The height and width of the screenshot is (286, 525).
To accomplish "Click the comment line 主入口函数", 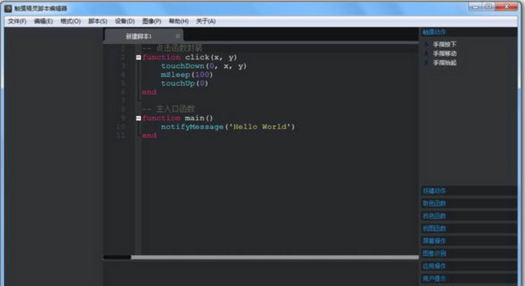I will tap(168, 109).
